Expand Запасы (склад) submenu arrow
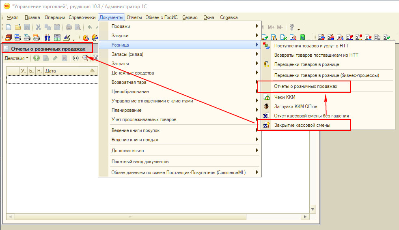Viewport: 399px width, 230px height. (x=257, y=54)
